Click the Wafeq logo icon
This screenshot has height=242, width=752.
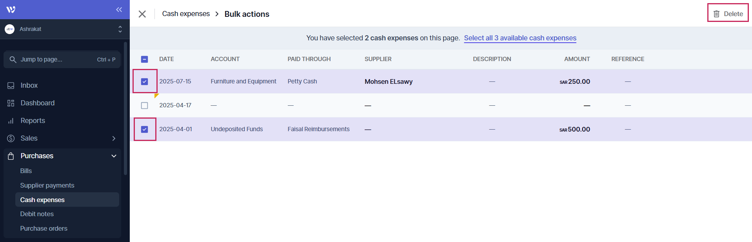pos(11,10)
